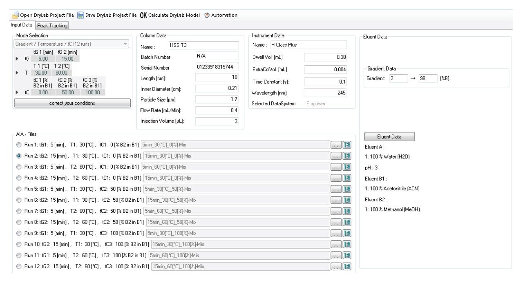Browse file for Run 1 with ellipsis button

point(336,145)
